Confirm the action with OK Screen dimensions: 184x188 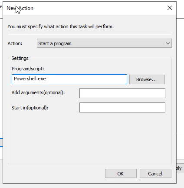tap(121, 174)
